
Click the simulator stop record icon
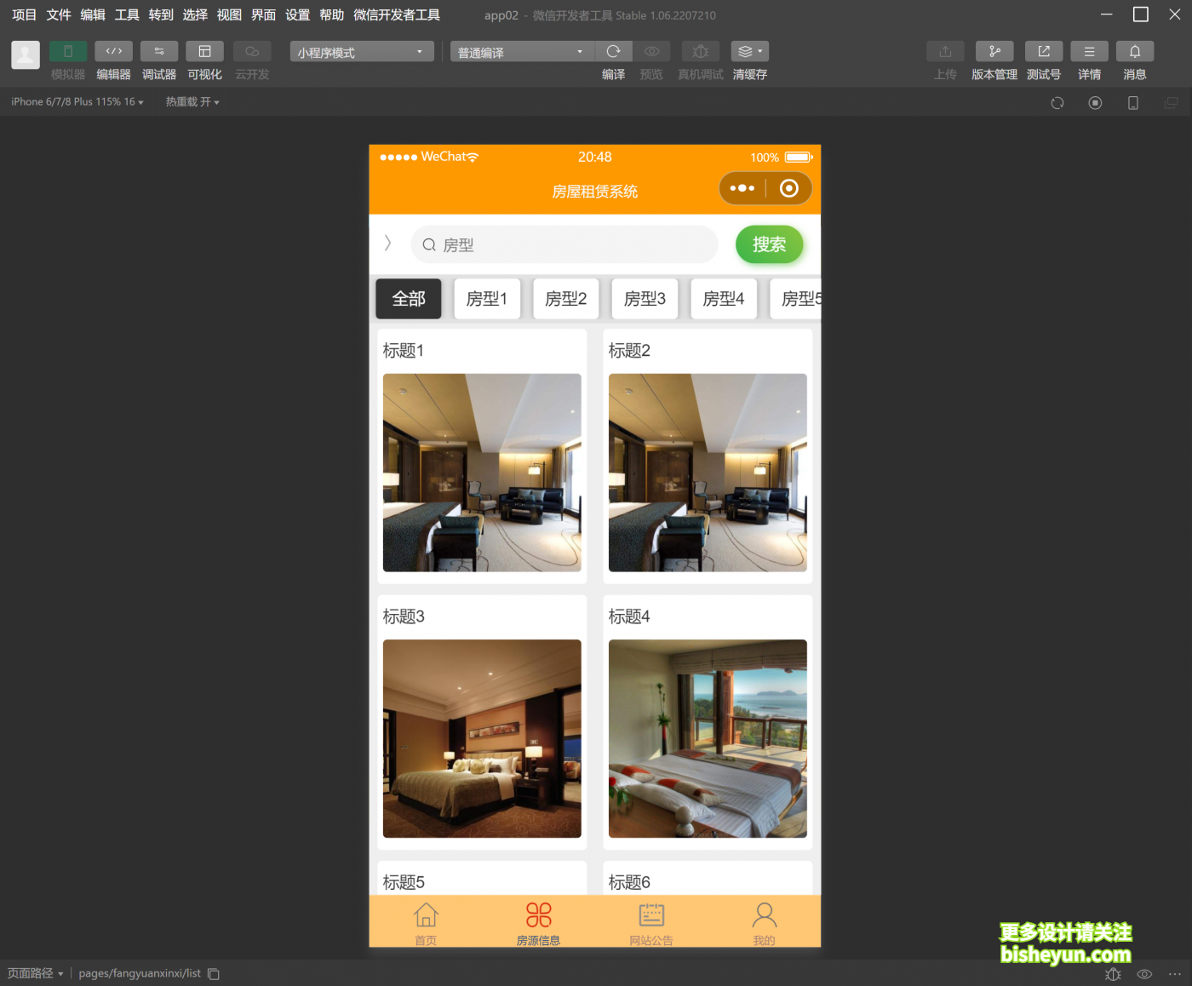[1095, 102]
